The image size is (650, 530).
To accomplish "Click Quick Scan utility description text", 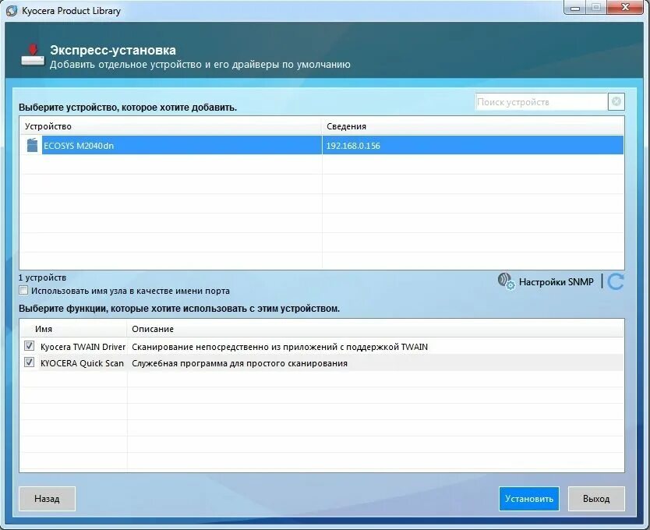I will click(239, 363).
